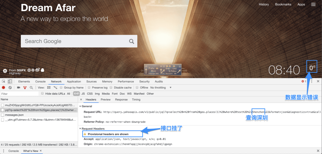Open the Apps link

(x=301, y=4)
